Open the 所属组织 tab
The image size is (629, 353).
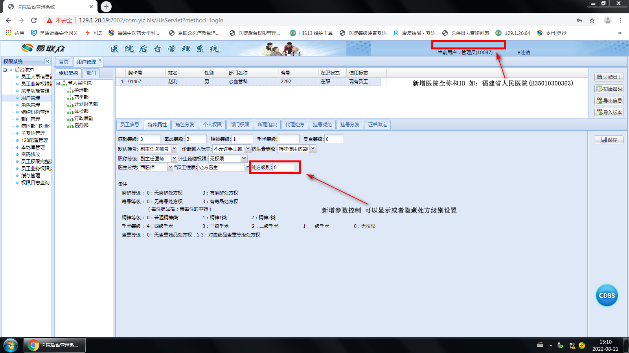tap(267, 125)
